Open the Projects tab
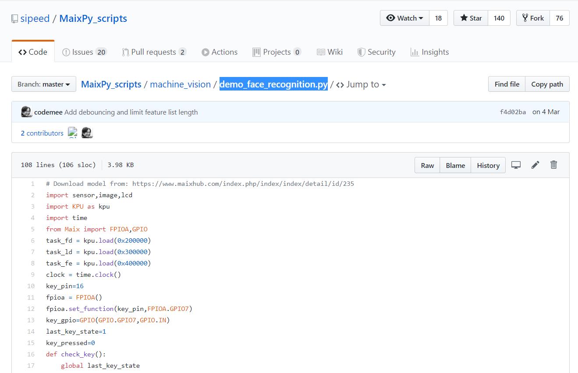Viewport: 578px width, 373px height. 277,52
